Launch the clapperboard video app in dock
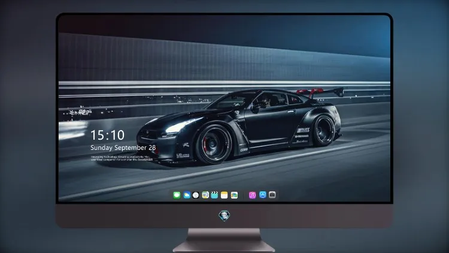The image size is (449, 253). 214,195
